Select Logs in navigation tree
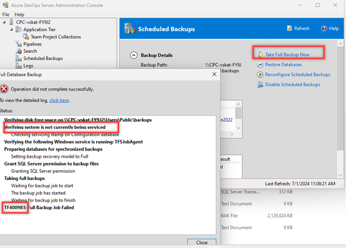346x248 pixels. (28, 65)
